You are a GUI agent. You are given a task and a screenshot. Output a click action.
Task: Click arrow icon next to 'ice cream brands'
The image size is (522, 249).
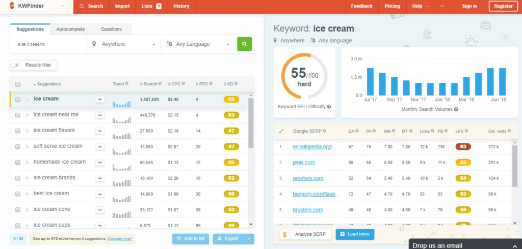click(99, 178)
